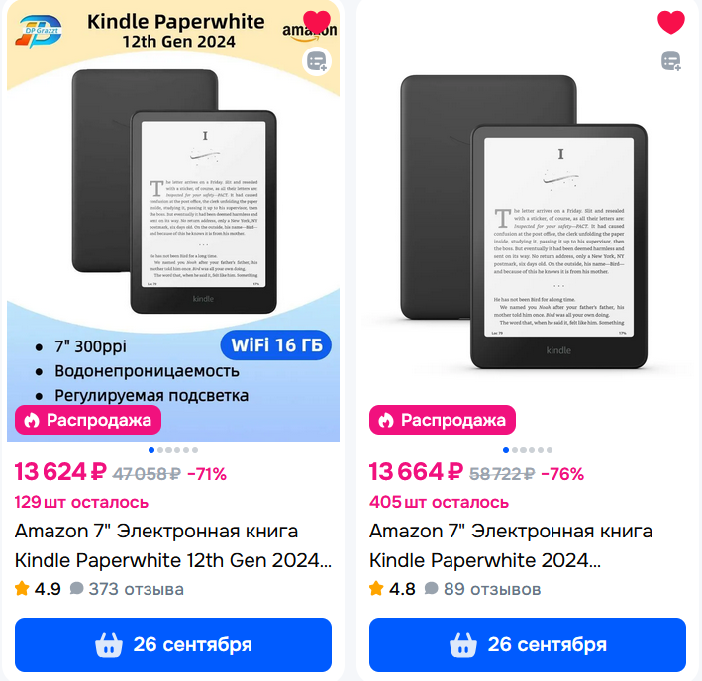Click the basket icon in the left cart button
This screenshot has width=702, height=681.
point(108,645)
